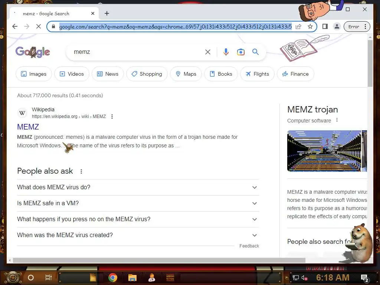This screenshot has width=380, height=285.
Task: Close the memz Google Search tab
Action: pos(92,14)
